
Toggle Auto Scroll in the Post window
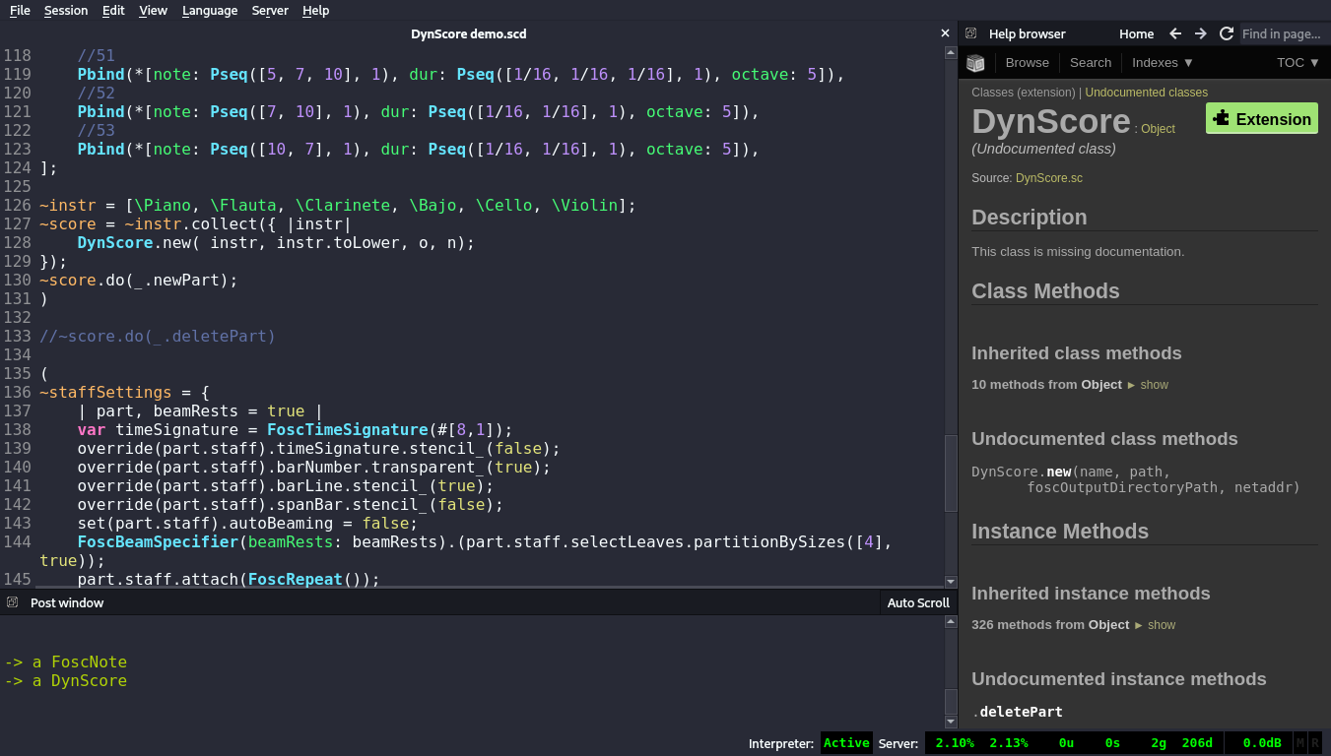coord(917,602)
